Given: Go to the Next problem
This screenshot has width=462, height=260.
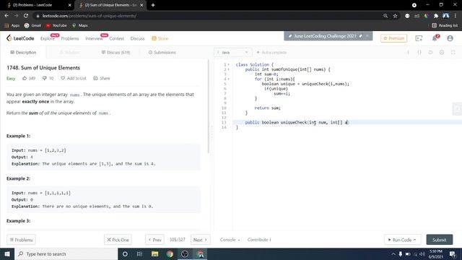Looking at the screenshot, I should pos(201,240).
